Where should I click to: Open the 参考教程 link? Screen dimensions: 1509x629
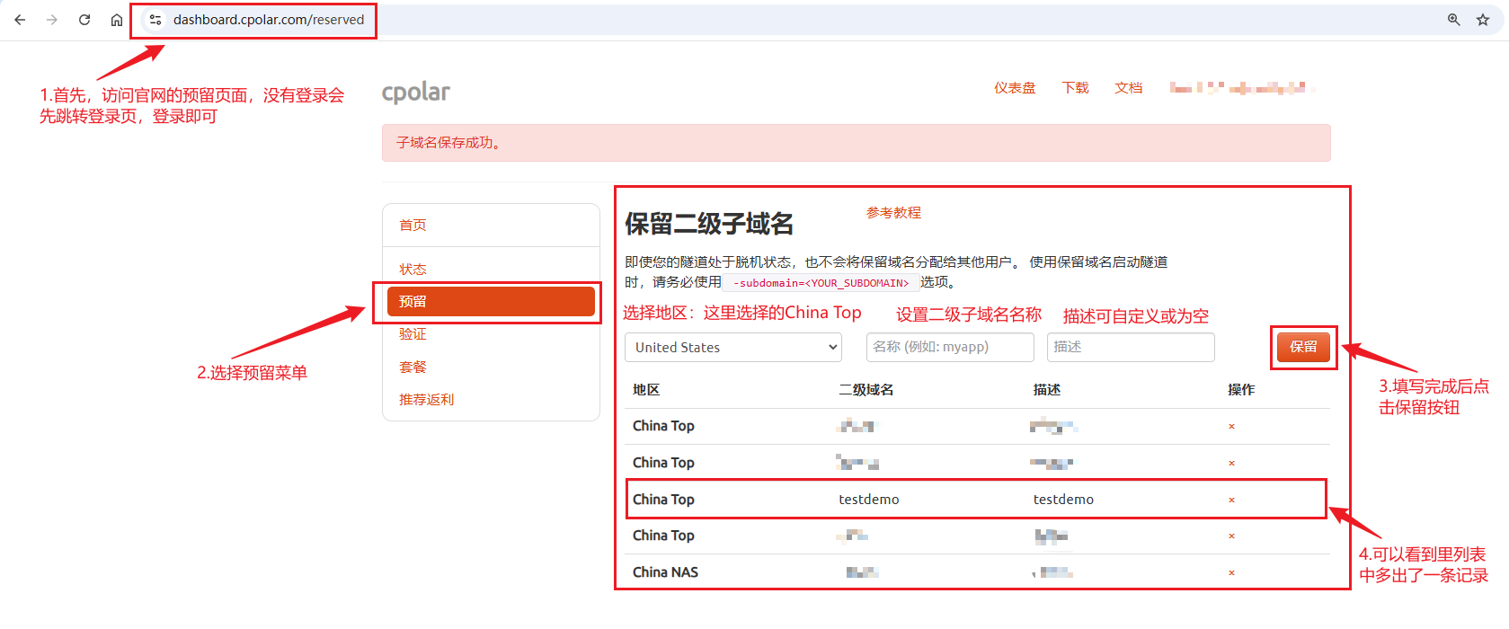coord(893,213)
